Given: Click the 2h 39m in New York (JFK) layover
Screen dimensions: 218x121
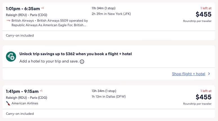Looking at the screenshot, I should 111,14.
